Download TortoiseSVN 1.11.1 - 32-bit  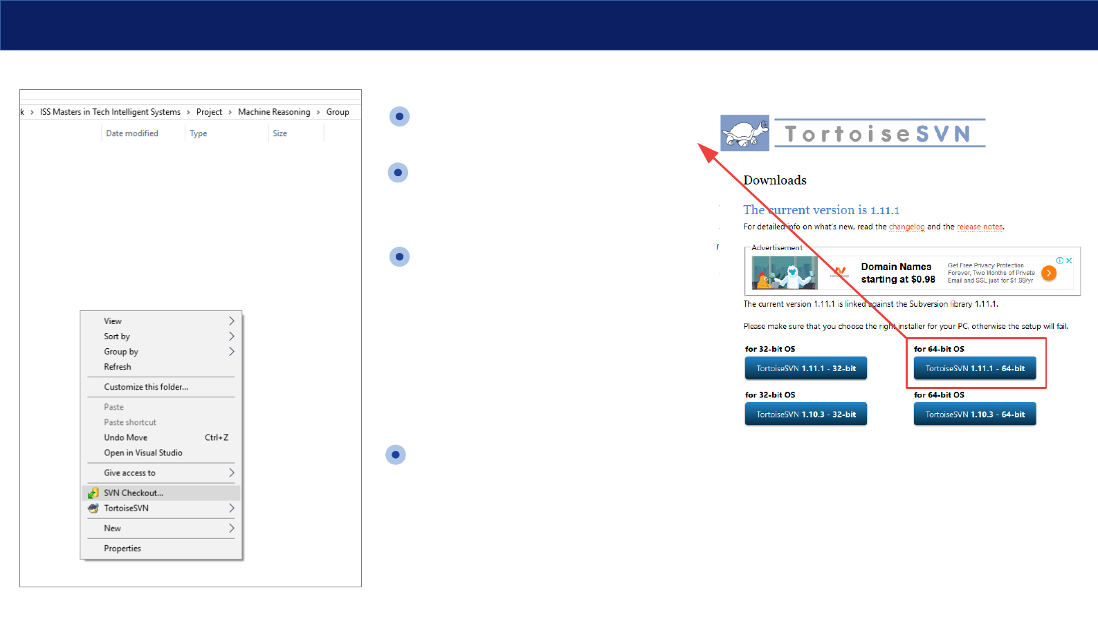click(x=806, y=368)
